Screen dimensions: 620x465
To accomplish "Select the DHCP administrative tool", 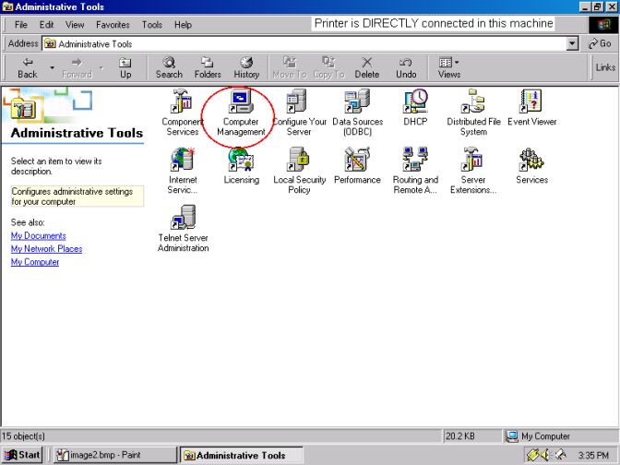I will (x=415, y=102).
